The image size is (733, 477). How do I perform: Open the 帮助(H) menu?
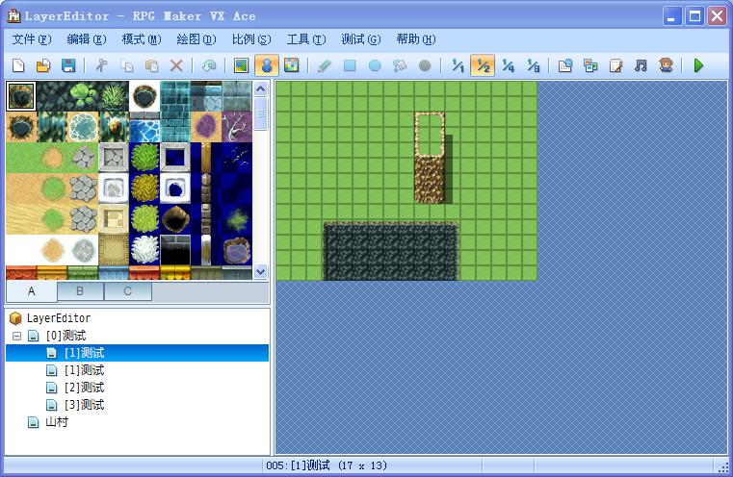pyautogui.click(x=416, y=39)
